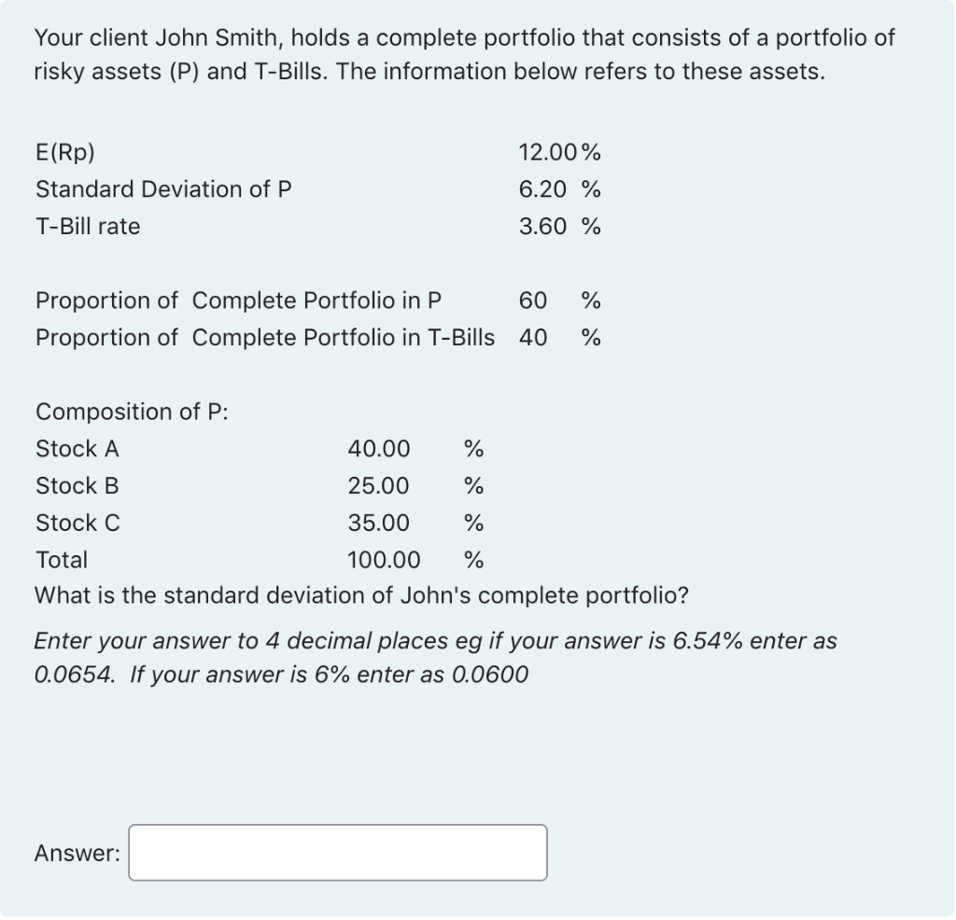Viewport: 956px width, 920px height.
Task: Click the italic answer format instructions
Action: point(435,657)
